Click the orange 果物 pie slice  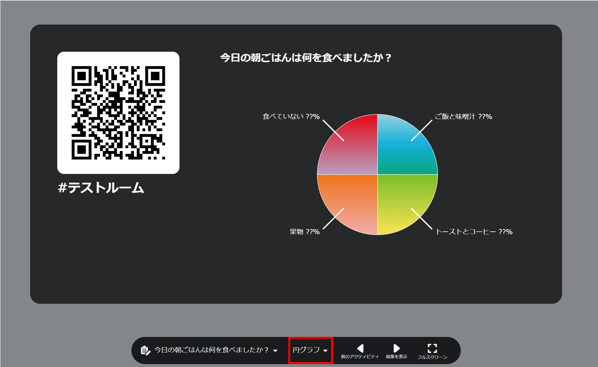coord(352,201)
